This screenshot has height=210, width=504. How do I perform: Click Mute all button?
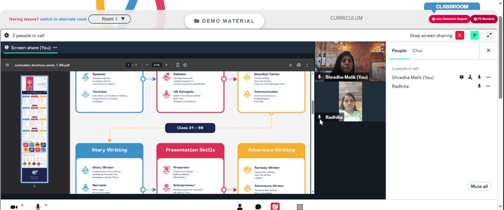[x=479, y=186]
